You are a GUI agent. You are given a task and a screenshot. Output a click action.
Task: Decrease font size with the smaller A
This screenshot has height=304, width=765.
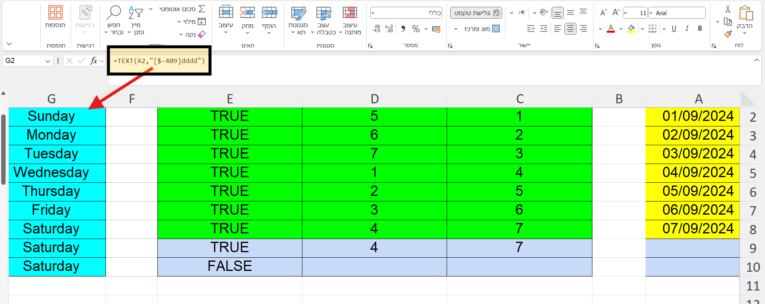(x=603, y=13)
